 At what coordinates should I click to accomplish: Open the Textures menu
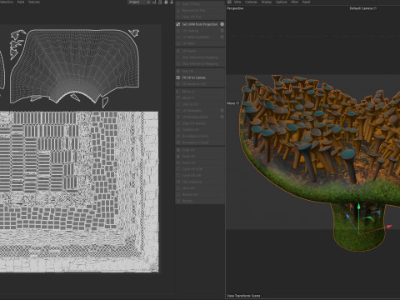tap(34, 2)
